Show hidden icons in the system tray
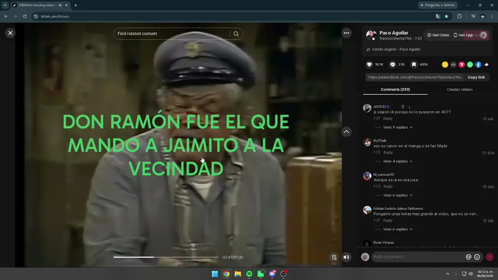The image size is (498, 280). tap(447, 274)
